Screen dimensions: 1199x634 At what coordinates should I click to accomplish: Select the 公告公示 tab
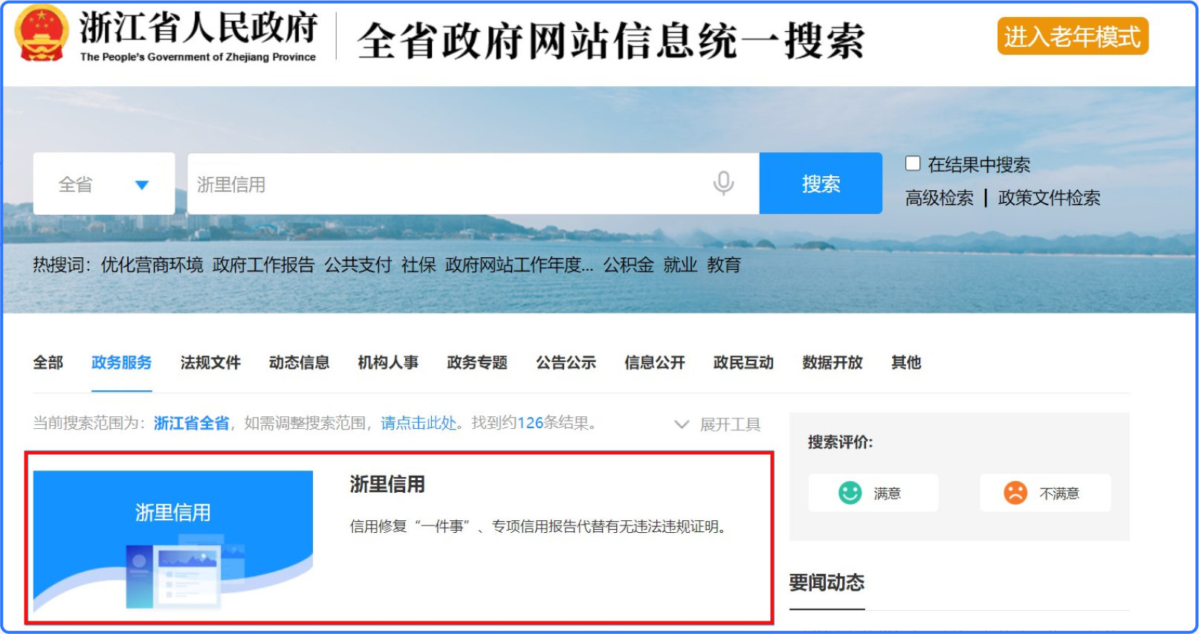(566, 363)
